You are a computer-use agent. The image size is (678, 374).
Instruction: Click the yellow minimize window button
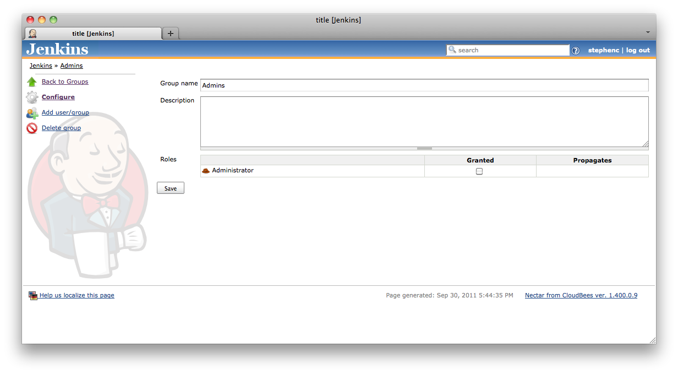pos(42,20)
